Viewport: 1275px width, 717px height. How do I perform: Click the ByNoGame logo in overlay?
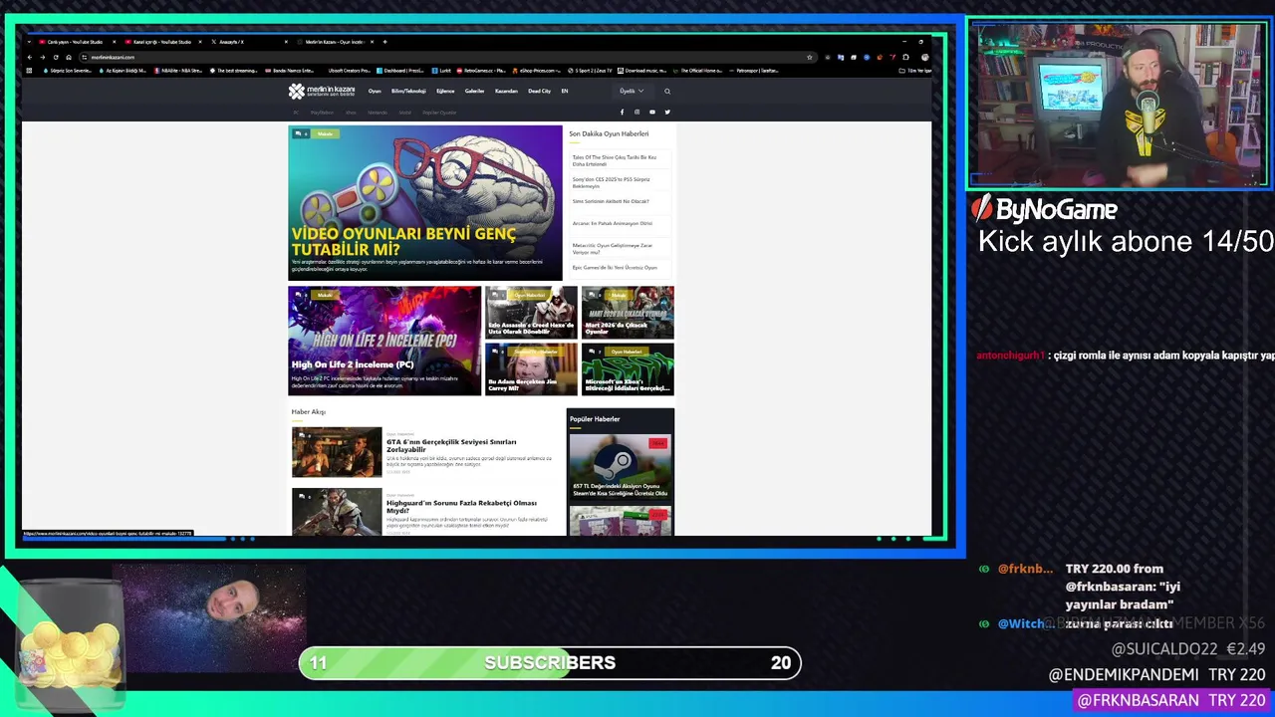(x=1044, y=209)
